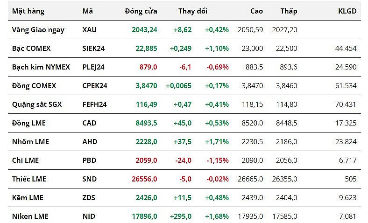Click the FEFH24 ticker code
368x223 pixels.
pyautogui.click(x=94, y=104)
